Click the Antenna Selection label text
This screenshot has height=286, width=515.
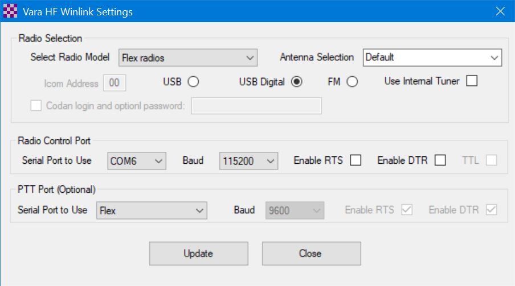pos(317,57)
